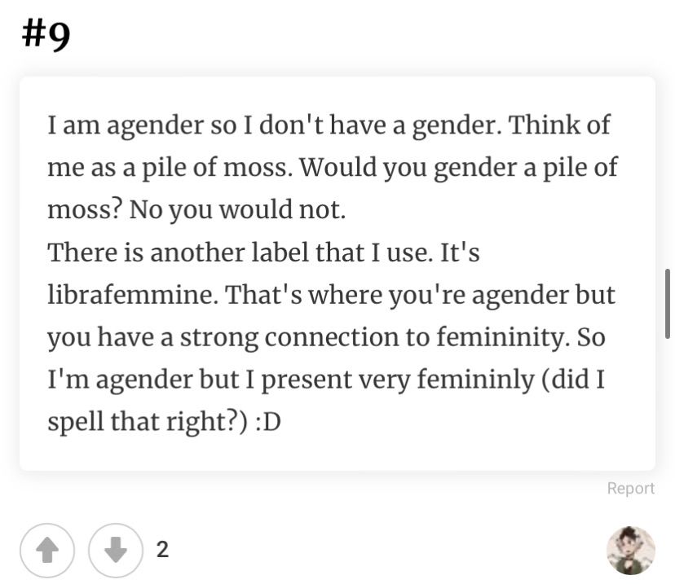Open the poster's avatar profile picture
The height and width of the screenshot is (584, 675).
(x=631, y=550)
